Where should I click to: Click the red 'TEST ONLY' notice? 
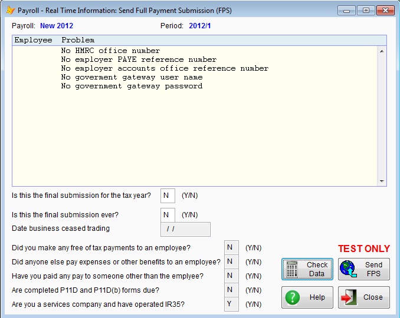coord(364,249)
